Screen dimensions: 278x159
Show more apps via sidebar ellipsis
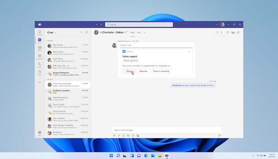[40, 82]
